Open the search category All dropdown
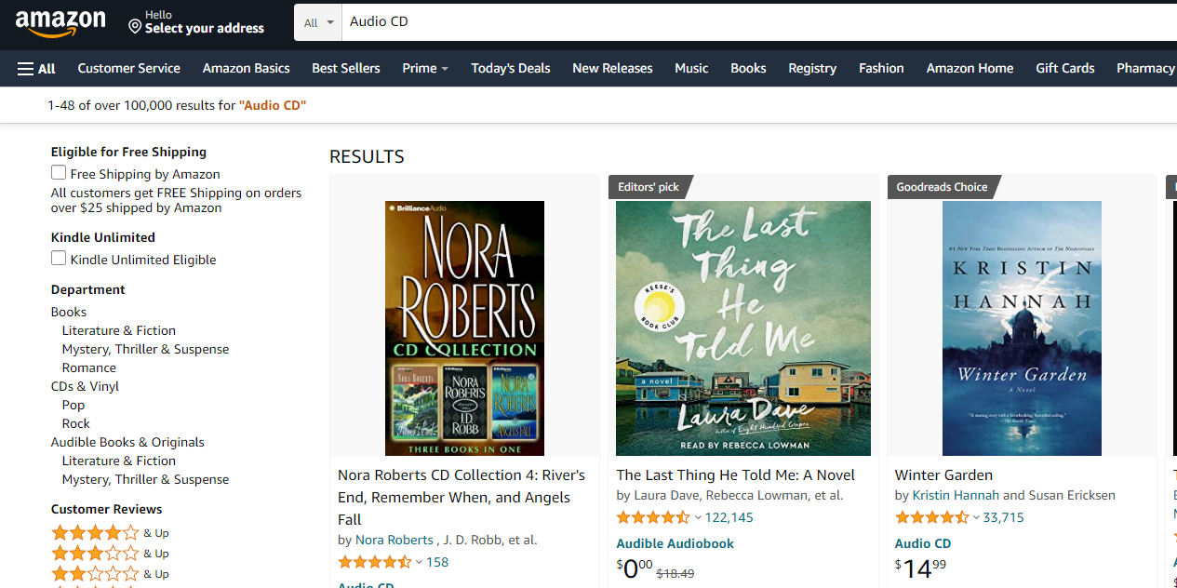 318,22
